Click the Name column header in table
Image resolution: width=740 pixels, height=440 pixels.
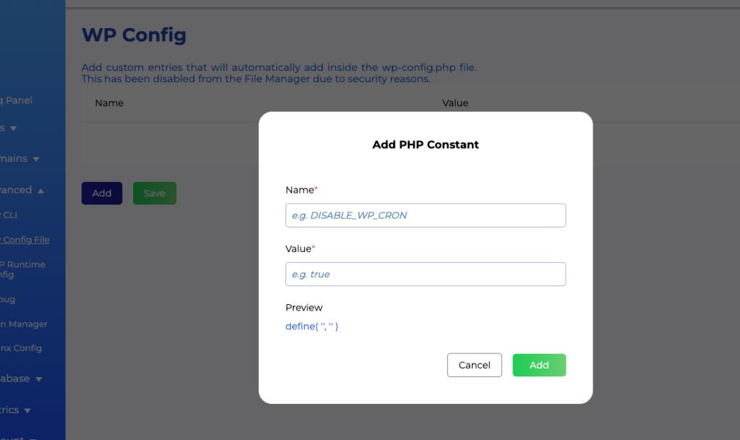pyautogui.click(x=109, y=103)
